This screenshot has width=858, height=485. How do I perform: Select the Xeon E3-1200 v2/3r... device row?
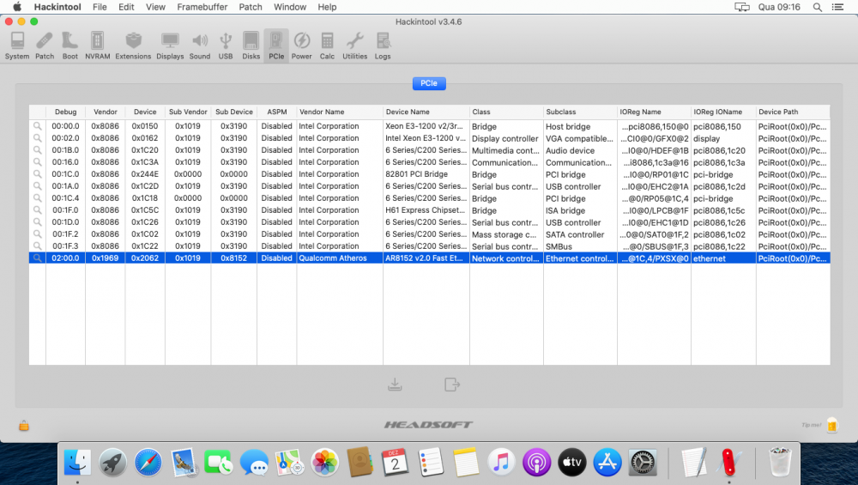[x=430, y=126]
